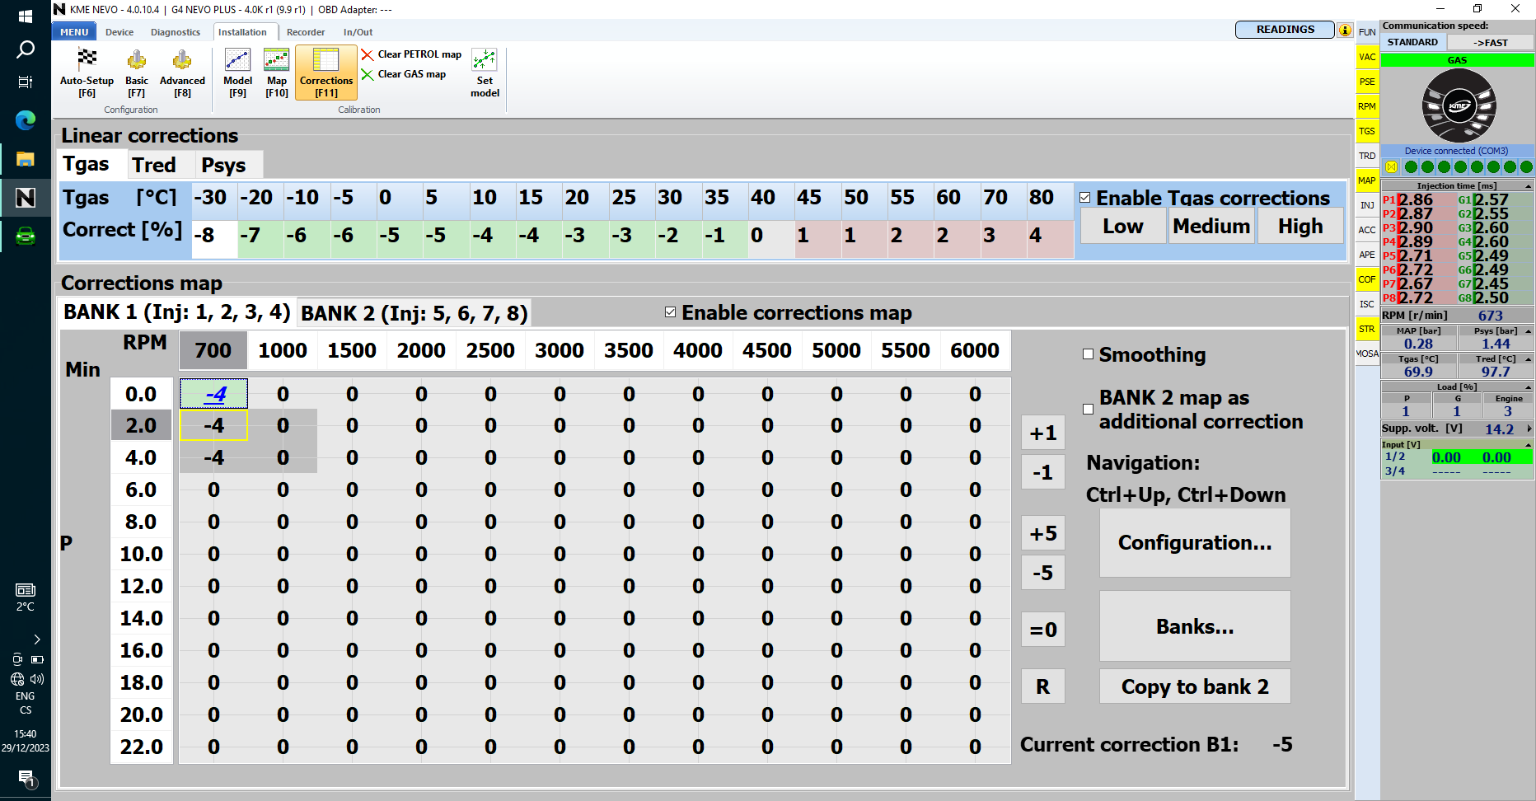The width and height of the screenshot is (1536, 801).
Task: Expand the Injection time panel arrow
Action: point(1529,186)
